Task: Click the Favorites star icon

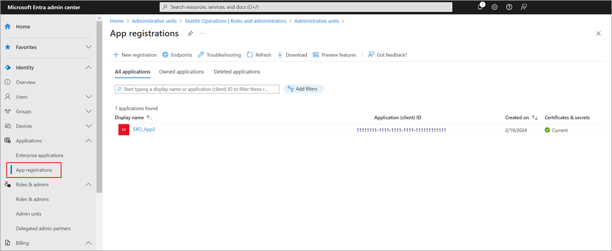Action: 8,47
